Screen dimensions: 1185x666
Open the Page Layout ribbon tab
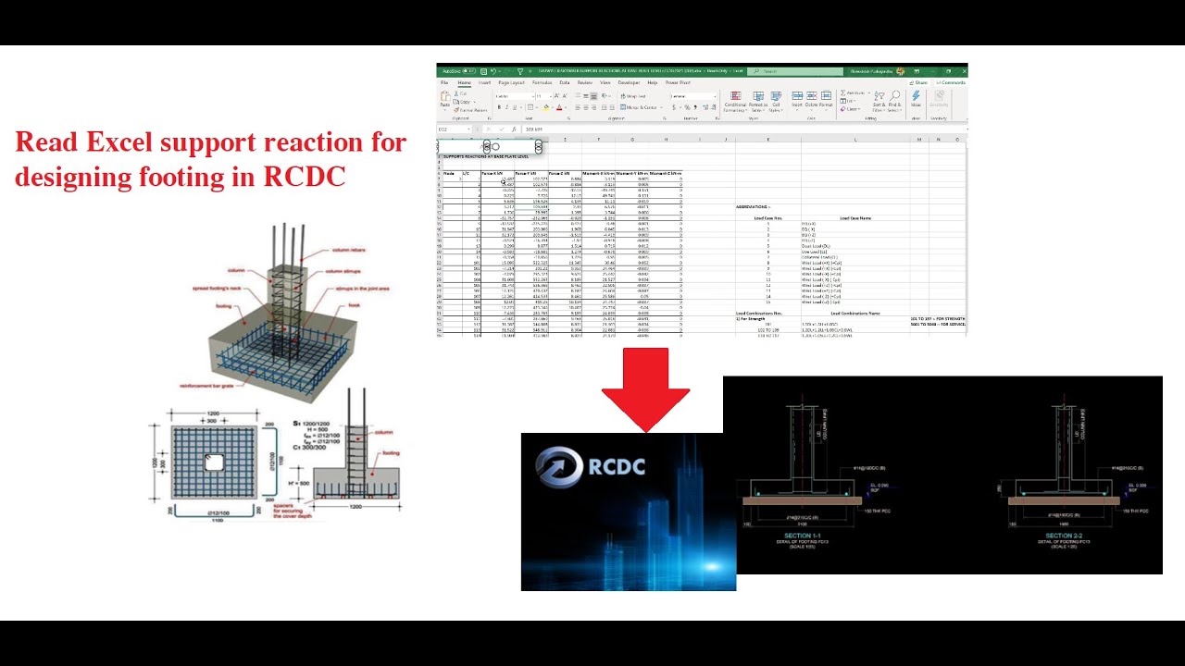point(511,82)
